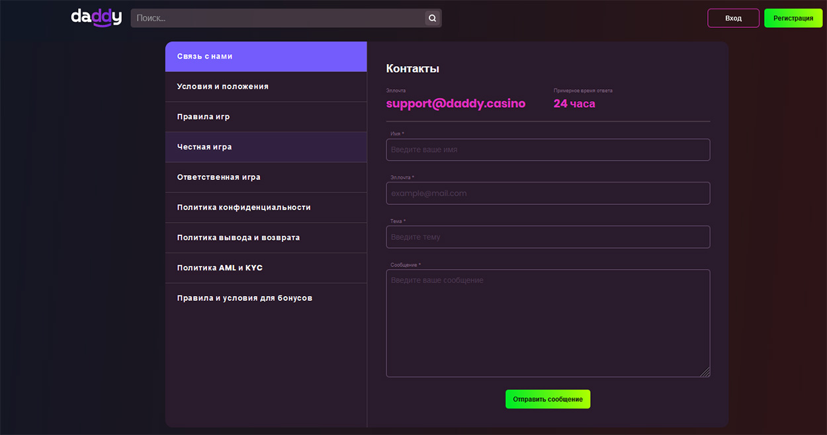
Task: Go to Честная игра page
Action: coord(266,147)
